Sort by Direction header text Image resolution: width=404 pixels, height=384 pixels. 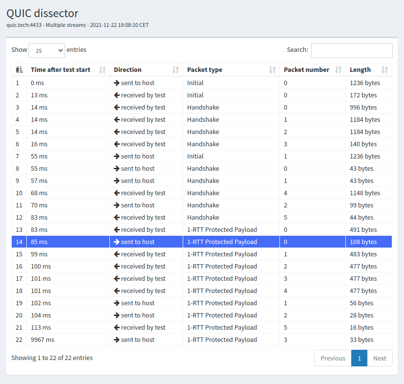pos(128,69)
